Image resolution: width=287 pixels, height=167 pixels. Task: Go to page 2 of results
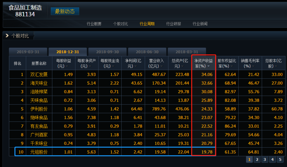257,160
